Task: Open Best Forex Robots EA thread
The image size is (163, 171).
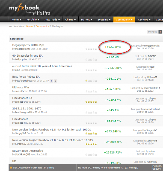Action: [x=26, y=77]
